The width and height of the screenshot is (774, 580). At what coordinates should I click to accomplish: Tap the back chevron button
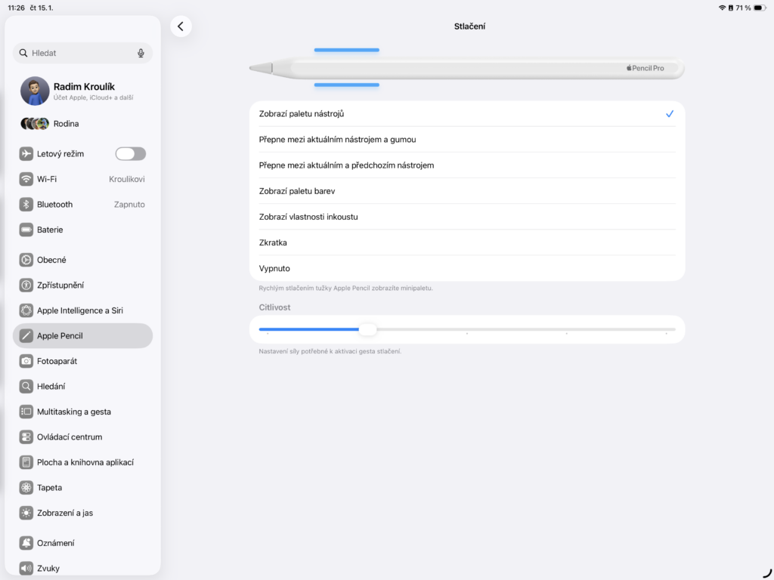click(x=181, y=26)
